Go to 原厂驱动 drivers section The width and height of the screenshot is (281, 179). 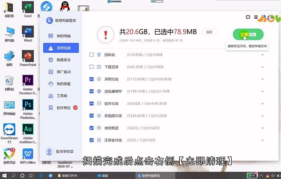coord(61,72)
